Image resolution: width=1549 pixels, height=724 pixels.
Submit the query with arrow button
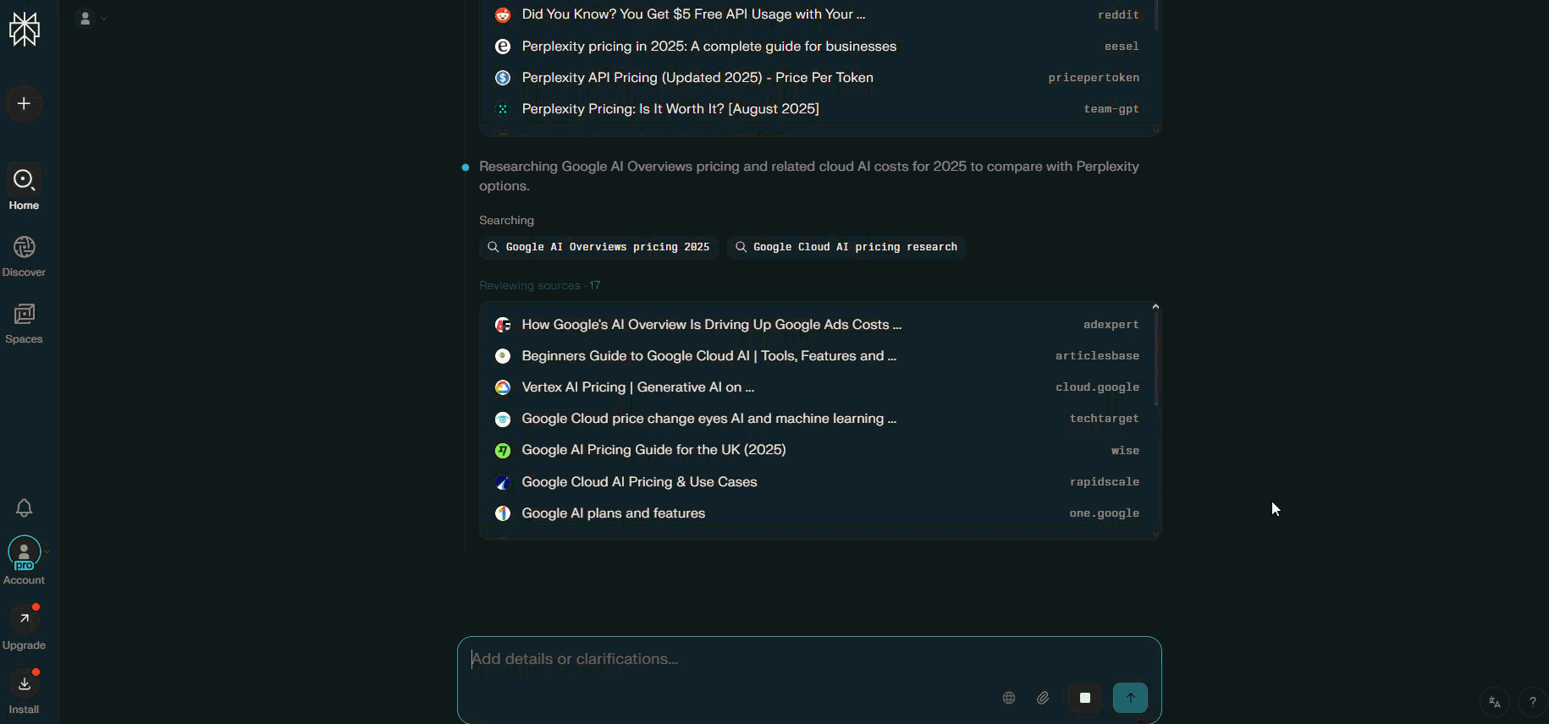click(1130, 698)
